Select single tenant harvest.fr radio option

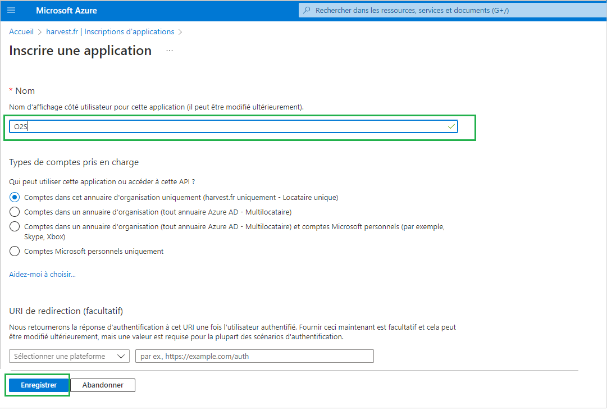click(x=15, y=197)
